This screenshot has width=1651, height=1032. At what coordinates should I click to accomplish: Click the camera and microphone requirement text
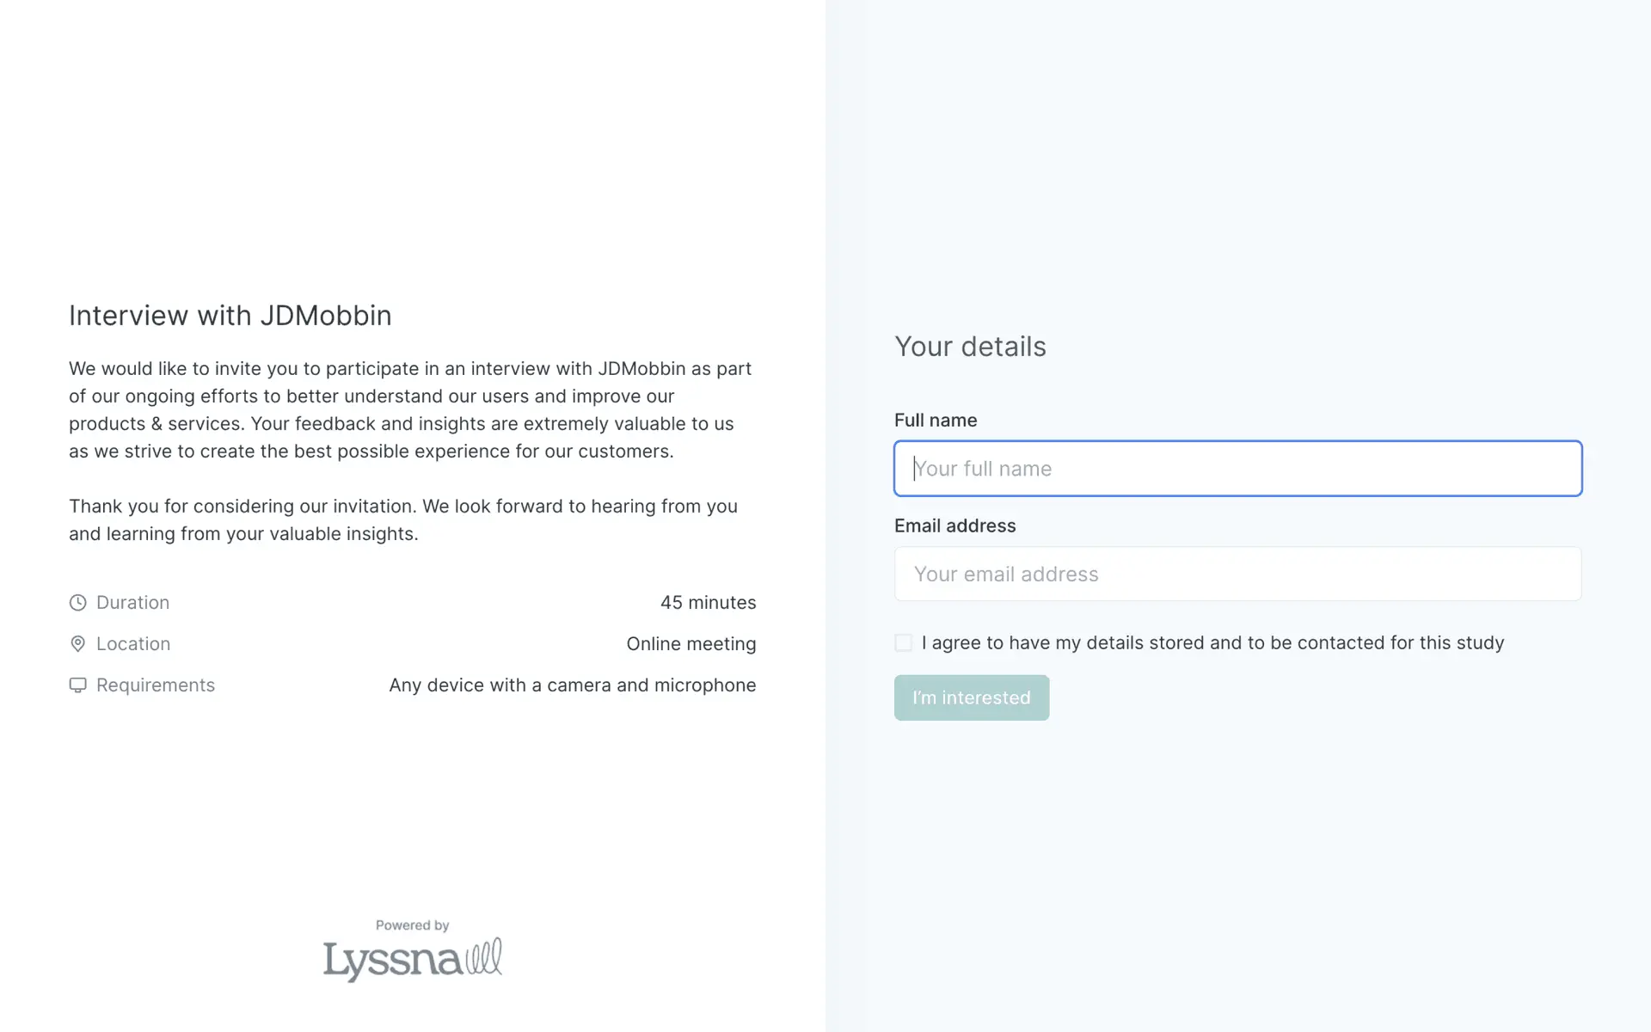572,685
